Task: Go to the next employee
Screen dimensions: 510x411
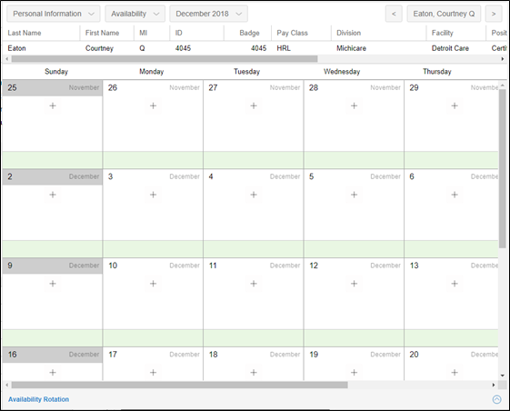Action: coord(494,14)
